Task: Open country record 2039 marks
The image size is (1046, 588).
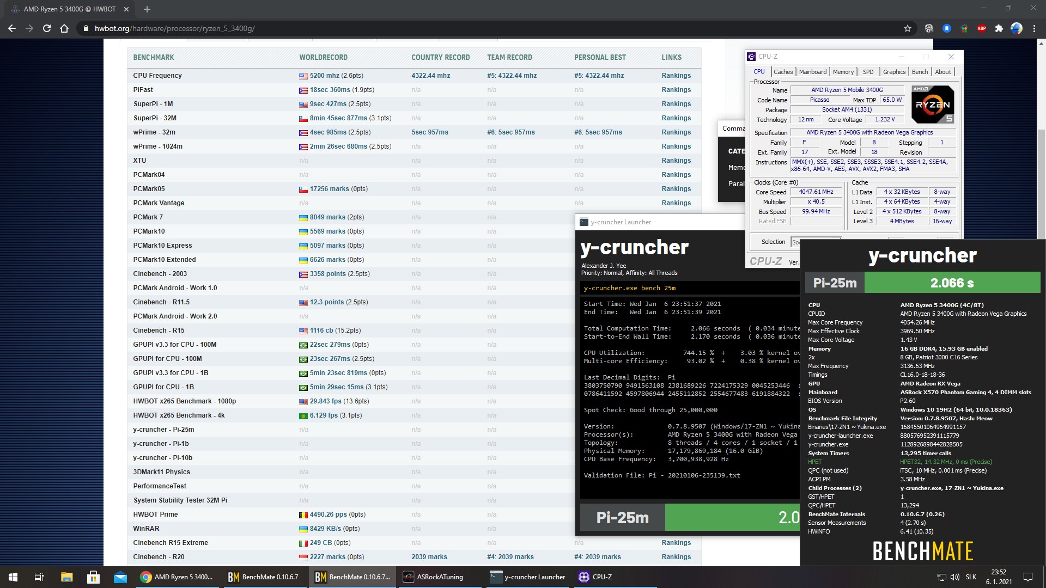Action: click(x=429, y=557)
